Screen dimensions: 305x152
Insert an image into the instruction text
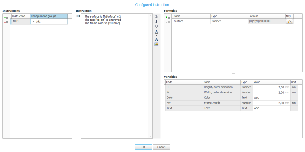pyautogui.click(x=156, y=44)
